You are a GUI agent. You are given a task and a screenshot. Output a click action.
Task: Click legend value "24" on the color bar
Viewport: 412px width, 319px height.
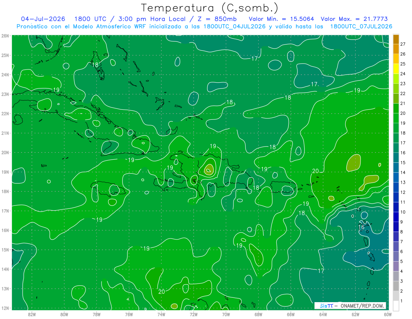coord(403,74)
